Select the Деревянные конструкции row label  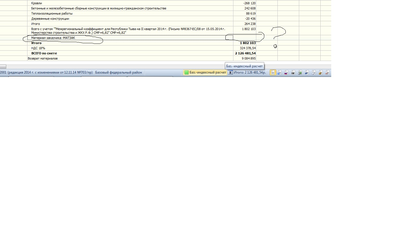click(x=50, y=19)
